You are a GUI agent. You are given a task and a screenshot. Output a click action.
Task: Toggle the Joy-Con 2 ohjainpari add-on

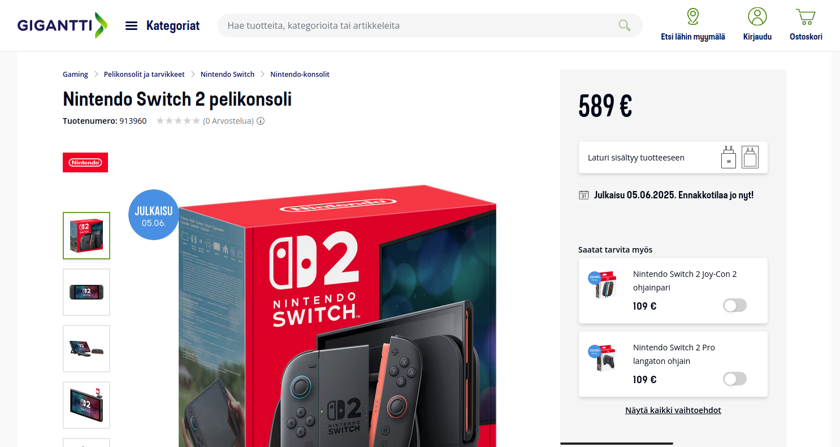coord(735,306)
